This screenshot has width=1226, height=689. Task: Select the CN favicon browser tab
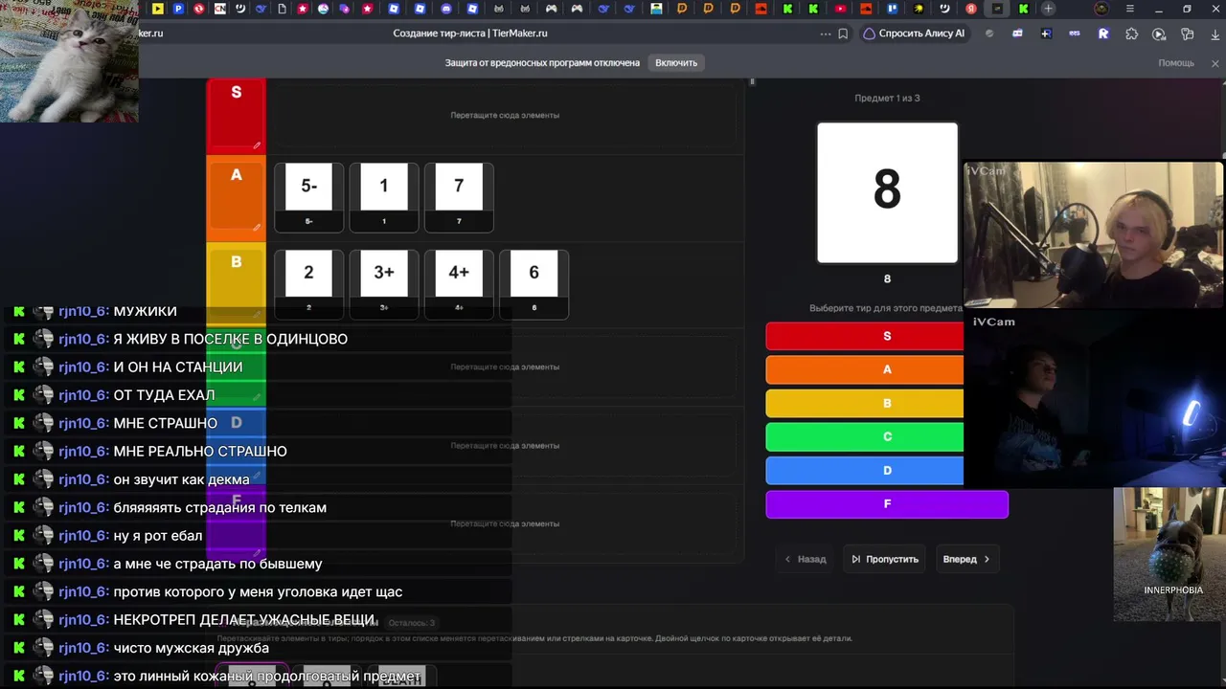click(x=219, y=9)
